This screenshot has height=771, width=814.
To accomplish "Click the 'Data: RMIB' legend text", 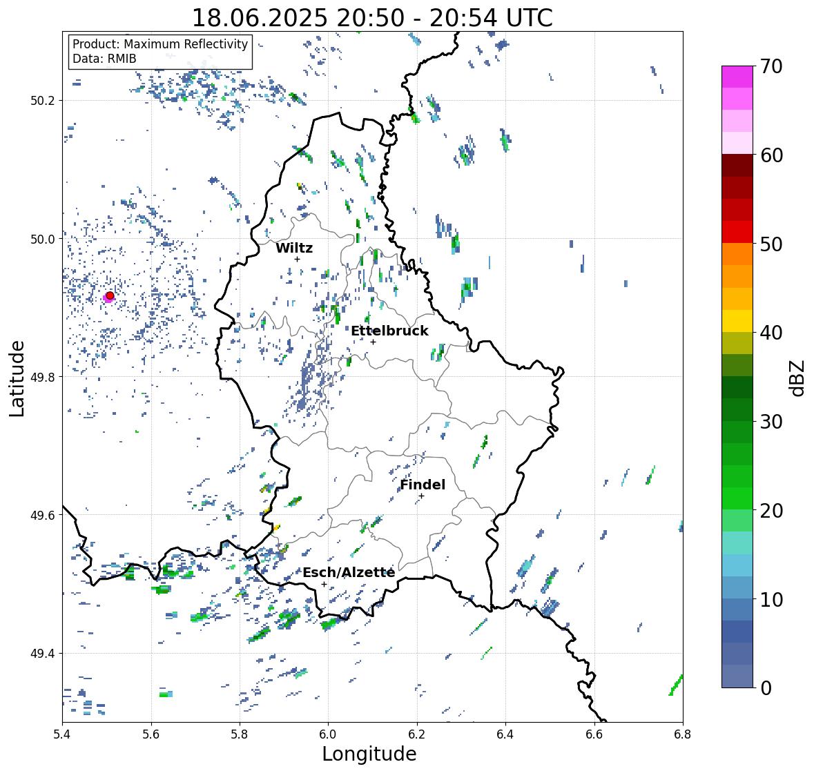I will click(x=104, y=59).
